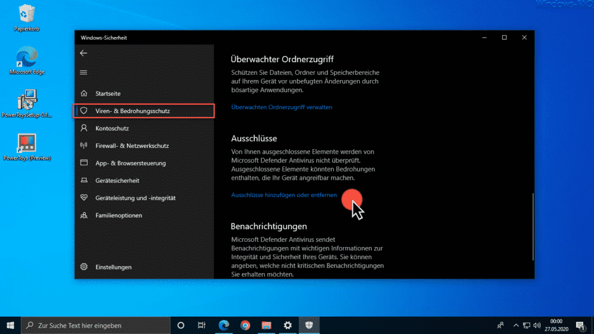
Task: Open the clock and date flyout
Action: pos(556,325)
